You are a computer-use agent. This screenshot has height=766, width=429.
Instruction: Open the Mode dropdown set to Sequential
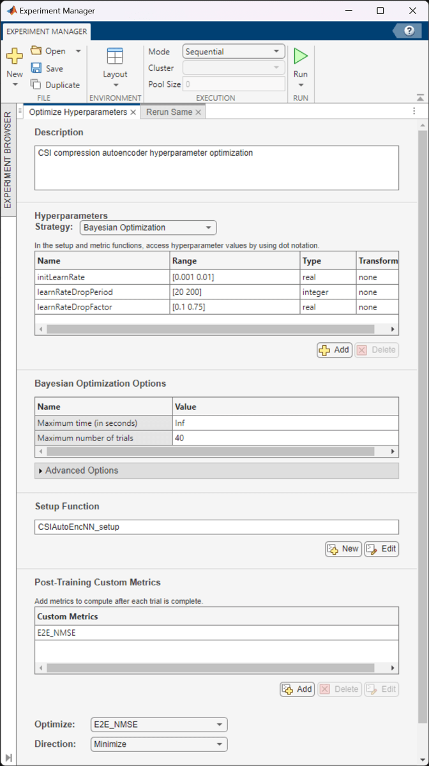click(x=234, y=52)
